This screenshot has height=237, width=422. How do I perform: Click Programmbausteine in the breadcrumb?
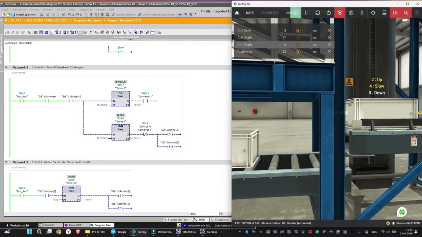point(88,20)
